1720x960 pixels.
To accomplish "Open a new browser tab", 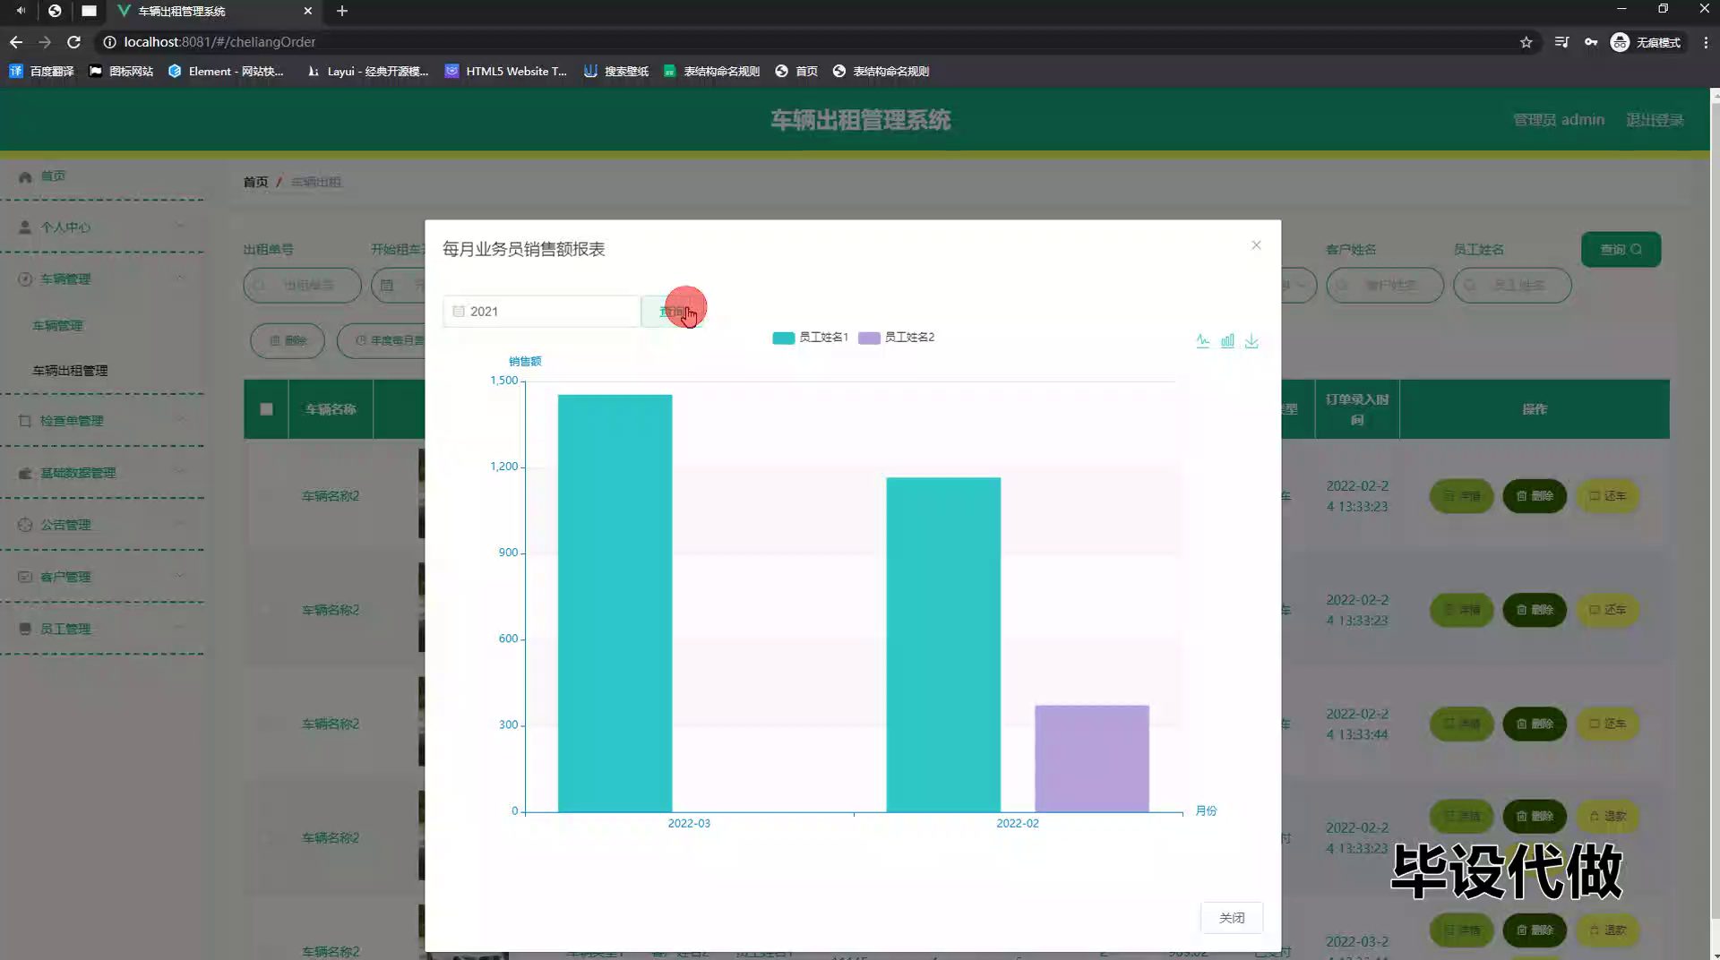I will [x=341, y=11].
